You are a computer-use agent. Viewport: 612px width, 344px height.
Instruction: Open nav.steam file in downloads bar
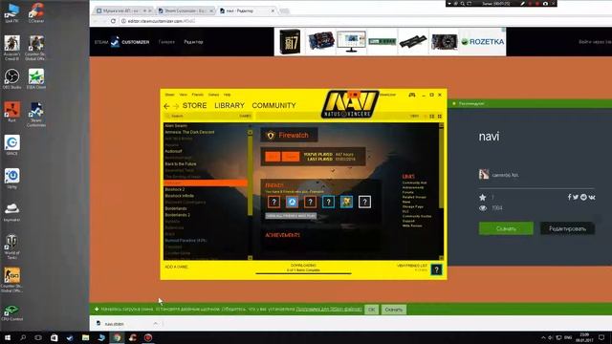tap(115, 324)
